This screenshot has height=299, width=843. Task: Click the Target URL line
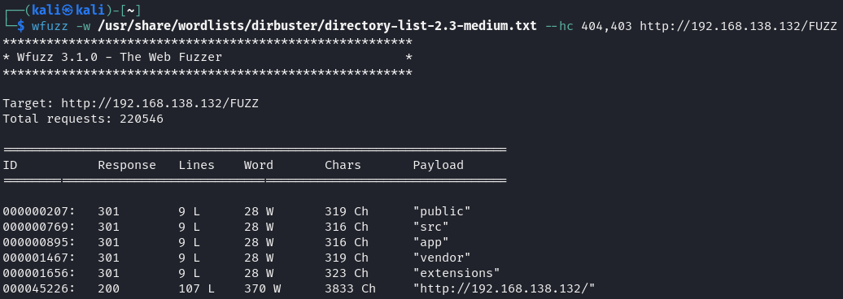click(x=131, y=103)
